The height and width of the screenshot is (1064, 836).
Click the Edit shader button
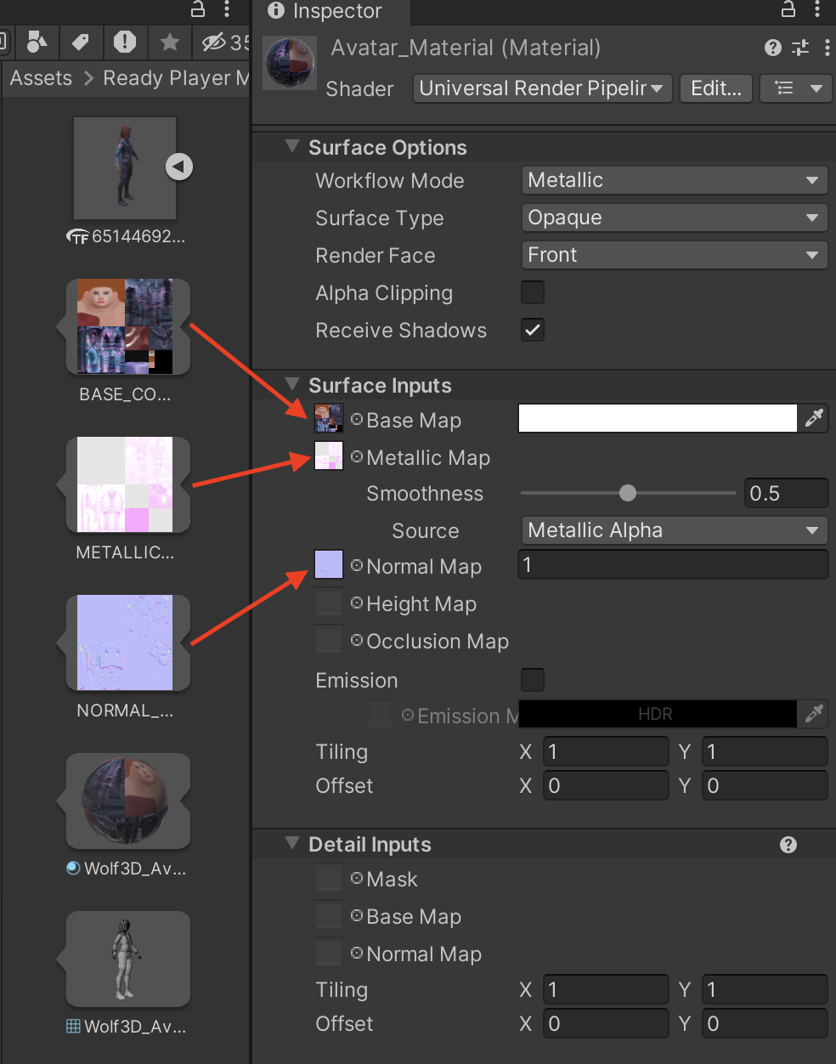715,88
